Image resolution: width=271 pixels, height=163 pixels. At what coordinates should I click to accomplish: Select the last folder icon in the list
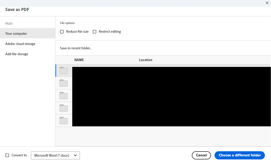(x=64, y=120)
